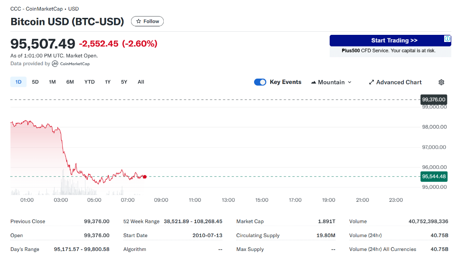Click the CoinMarketCap logo
The image size is (458, 259).
71,64
